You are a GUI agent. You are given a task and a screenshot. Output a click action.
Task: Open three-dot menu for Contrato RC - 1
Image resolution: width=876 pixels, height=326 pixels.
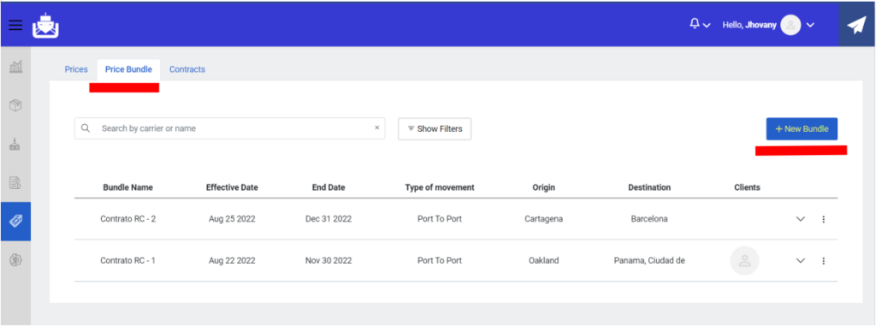[x=823, y=261]
